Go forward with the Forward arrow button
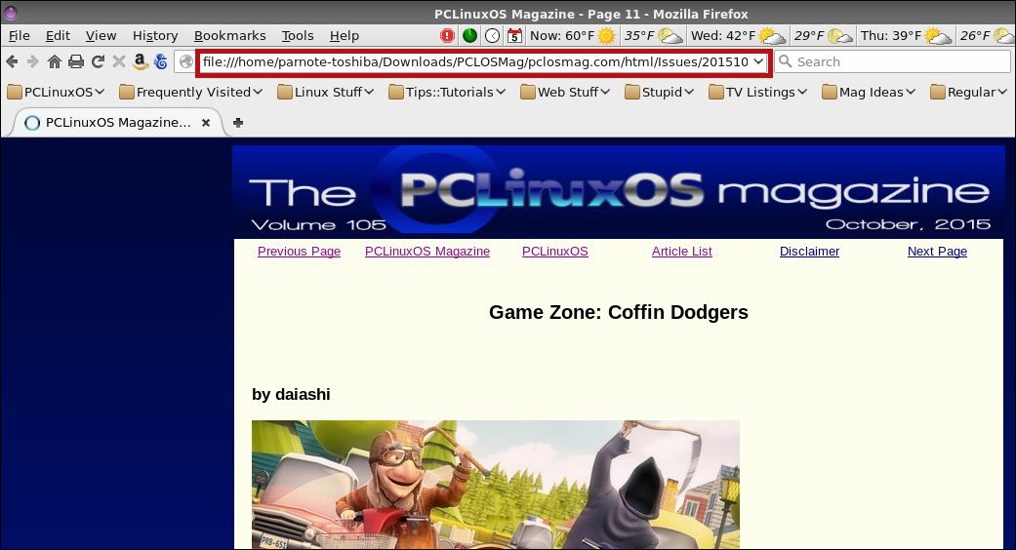Image resolution: width=1016 pixels, height=550 pixels. pos(32,61)
